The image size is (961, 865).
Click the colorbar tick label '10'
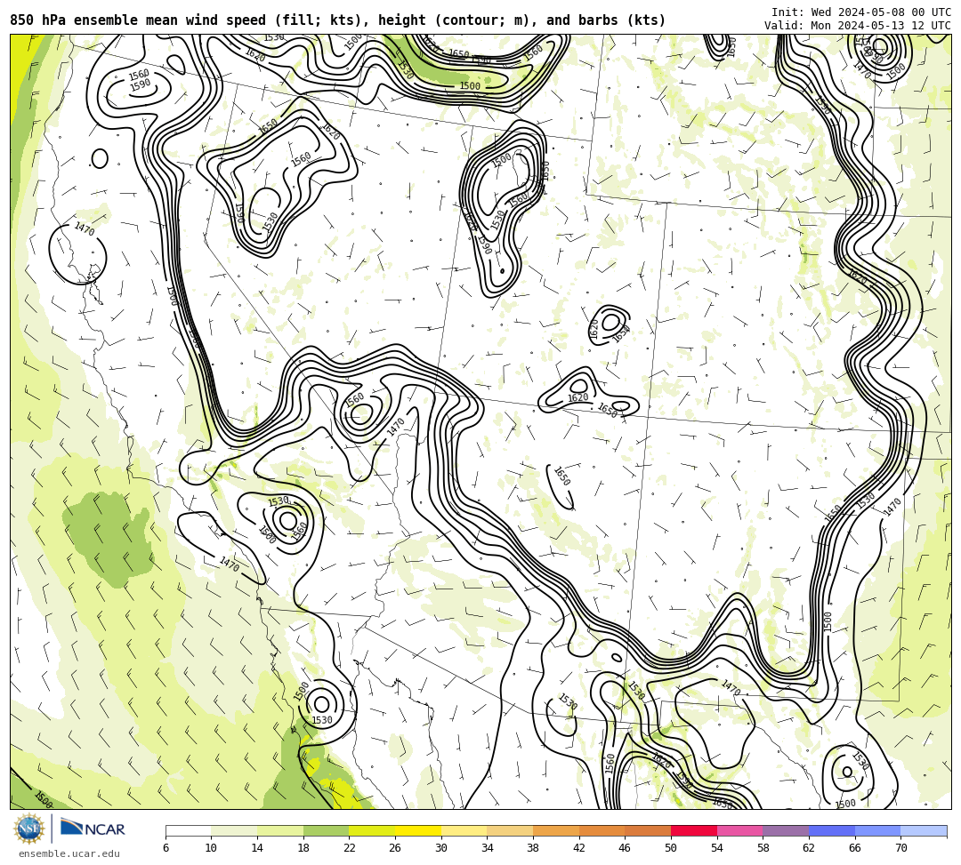212,848
